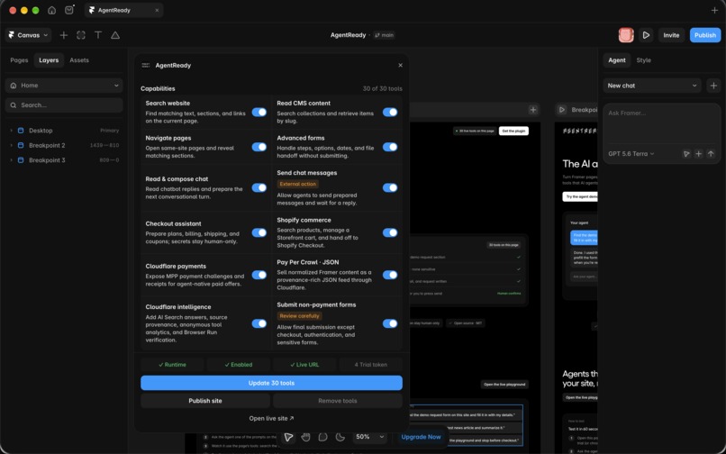
Task: Click the pointer select icon in the chat box
Action: (686, 154)
